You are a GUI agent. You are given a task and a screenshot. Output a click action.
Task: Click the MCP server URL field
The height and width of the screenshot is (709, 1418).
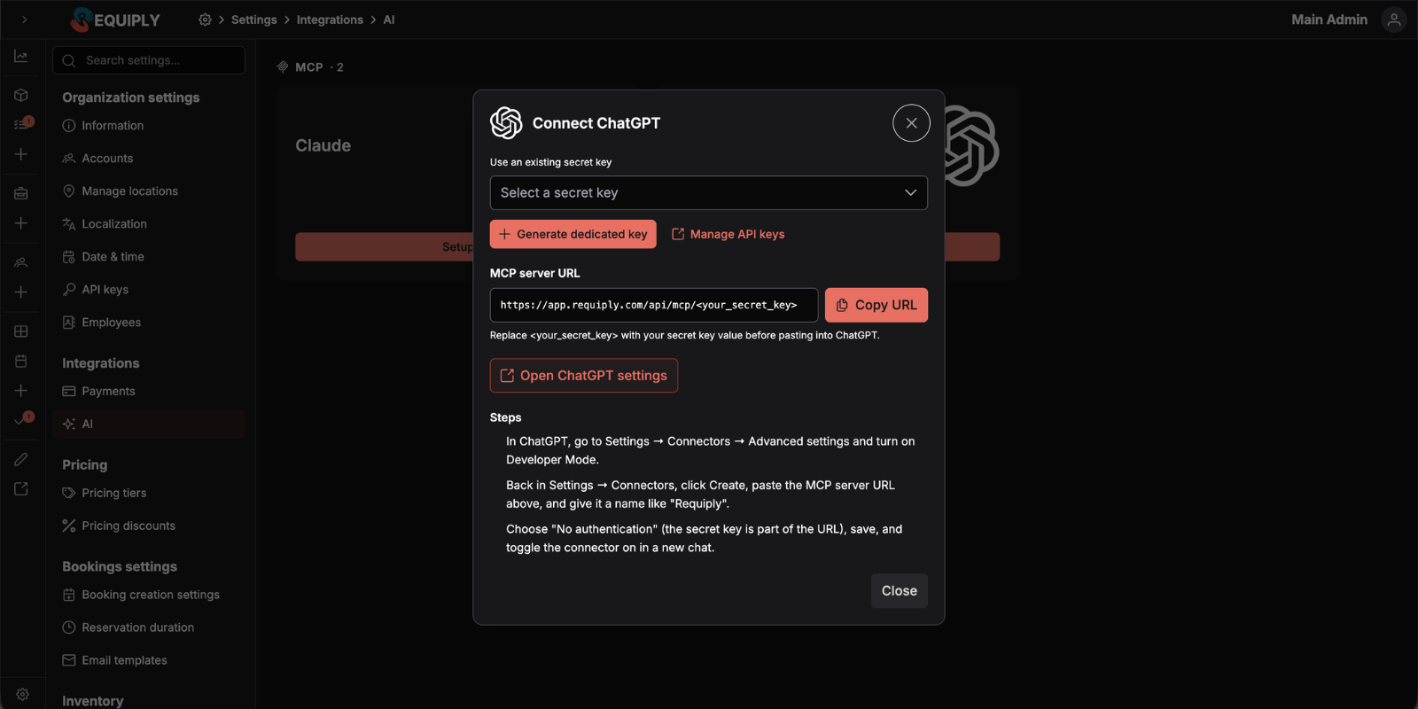tap(654, 305)
